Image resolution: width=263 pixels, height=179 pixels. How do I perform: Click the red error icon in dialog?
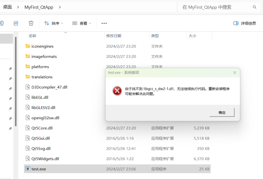click(117, 91)
